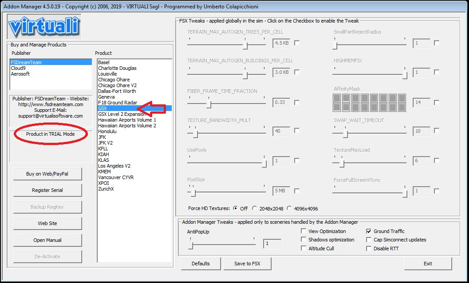Viewport: 469px width, 283px height.
Task: Check View Optimization checkbox
Action: click(x=303, y=231)
